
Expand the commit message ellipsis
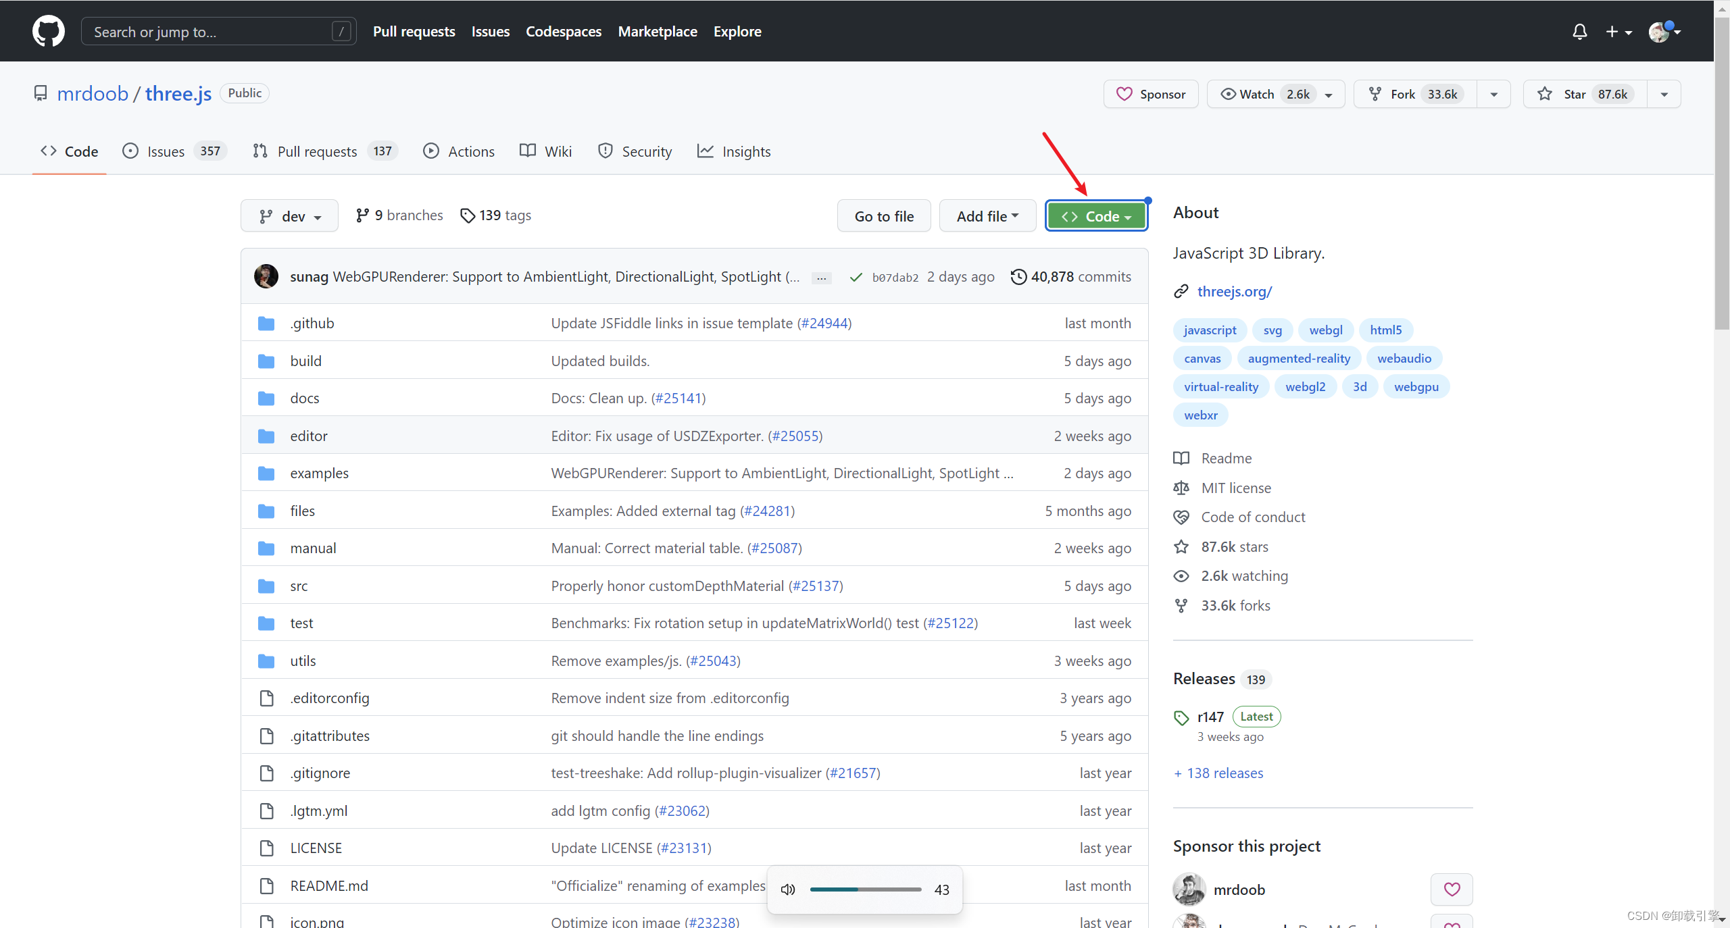click(821, 278)
